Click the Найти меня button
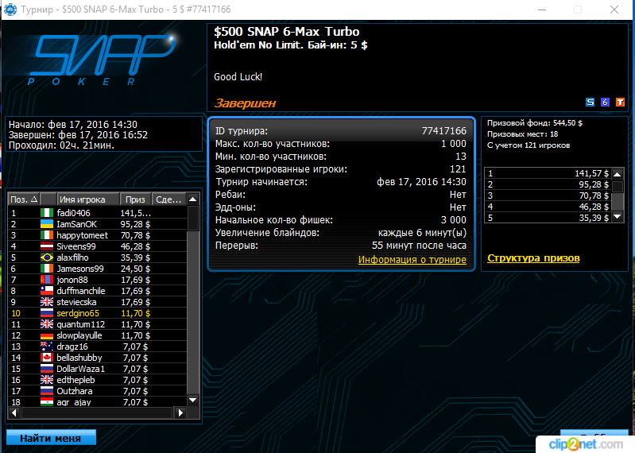The image size is (635, 453). click(51, 438)
